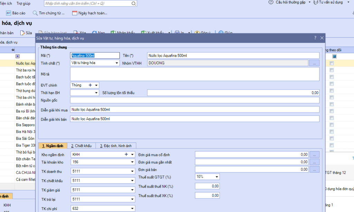This screenshot has height=212, width=354.
Task: Click the magnifier icon in the search box
Action: point(134,3)
